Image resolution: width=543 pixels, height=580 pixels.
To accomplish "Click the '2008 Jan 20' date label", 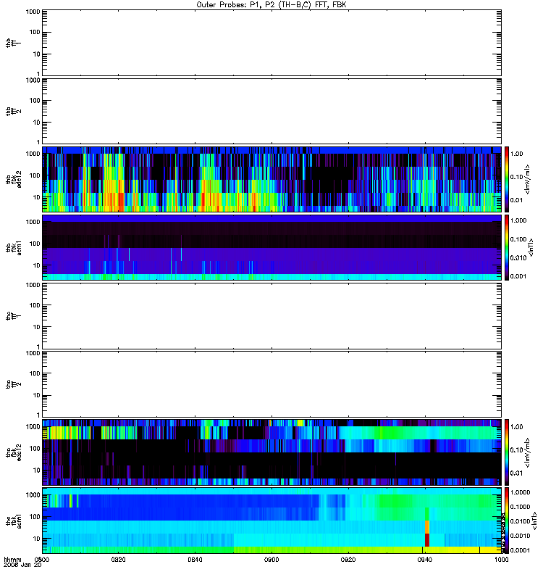I will 22,565.
